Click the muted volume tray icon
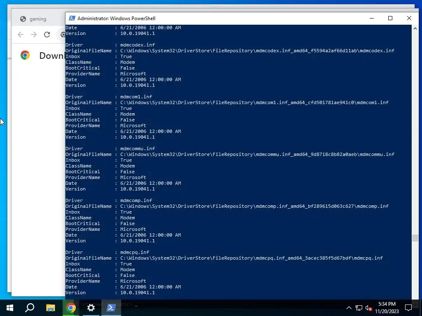Screen dimensions: 422x316 (368, 308)
